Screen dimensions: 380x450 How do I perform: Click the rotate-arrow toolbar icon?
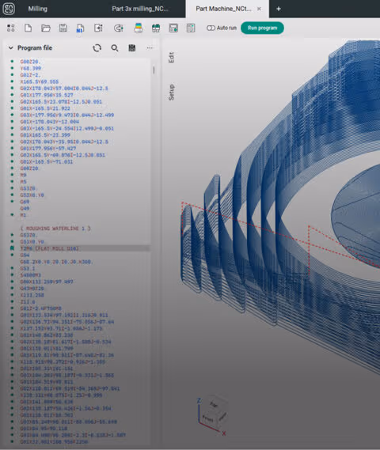118,28
